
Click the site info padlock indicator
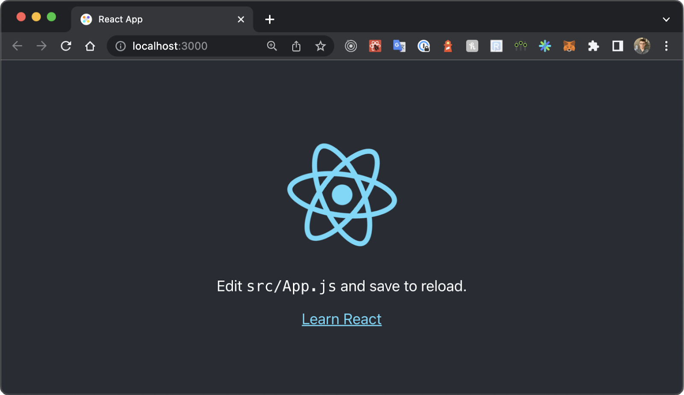pyautogui.click(x=121, y=46)
